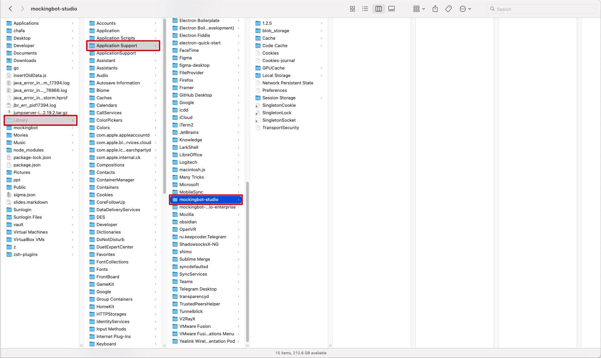Image resolution: width=601 pixels, height=358 pixels.
Task: Expand the Session Storage chevron
Action: pyautogui.click(x=321, y=98)
